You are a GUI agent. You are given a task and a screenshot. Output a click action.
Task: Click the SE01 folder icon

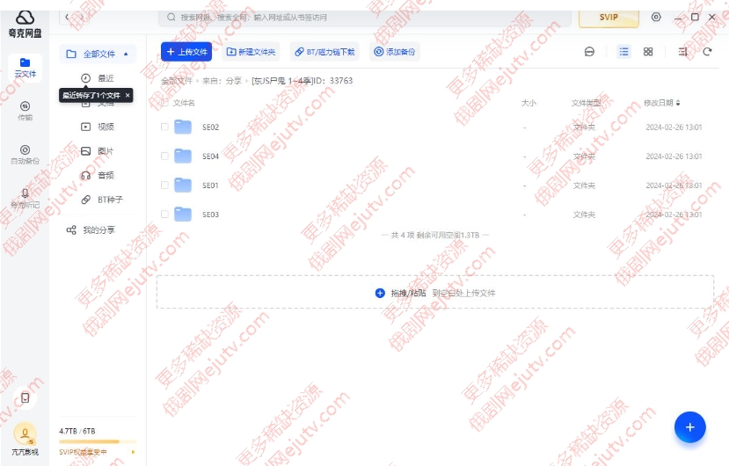pyautogui.click(x=183, y=186)
